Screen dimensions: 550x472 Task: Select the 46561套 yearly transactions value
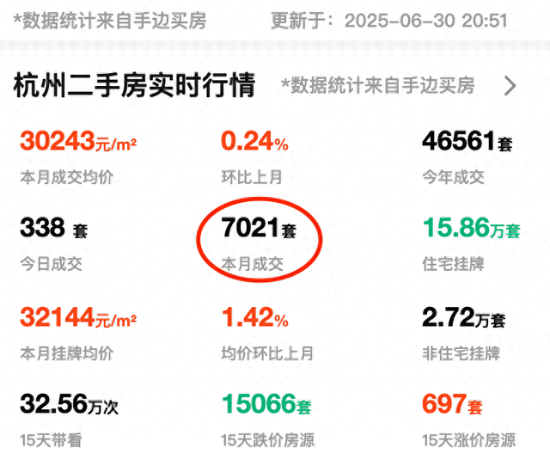(x=467, y=141)
